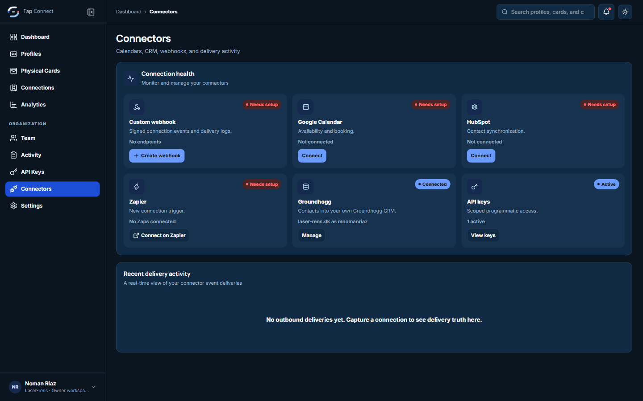Screen dimensions: 643x401
Task: Click the NR user avatar
Action: click(x=15, y=387)
